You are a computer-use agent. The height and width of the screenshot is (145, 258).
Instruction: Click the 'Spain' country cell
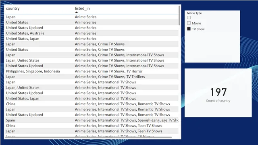click(10, 120)
